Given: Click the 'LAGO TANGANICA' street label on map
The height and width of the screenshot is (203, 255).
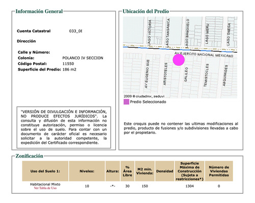Looking at the screenshot, I should point(168,32).
